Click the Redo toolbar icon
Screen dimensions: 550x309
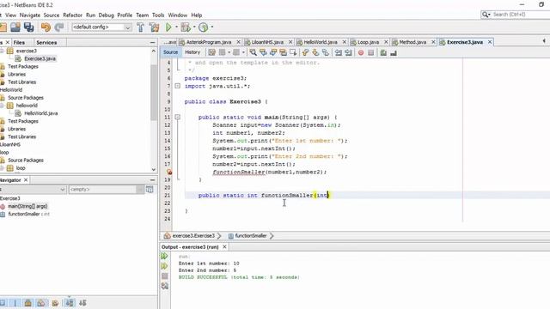[59, 27]
